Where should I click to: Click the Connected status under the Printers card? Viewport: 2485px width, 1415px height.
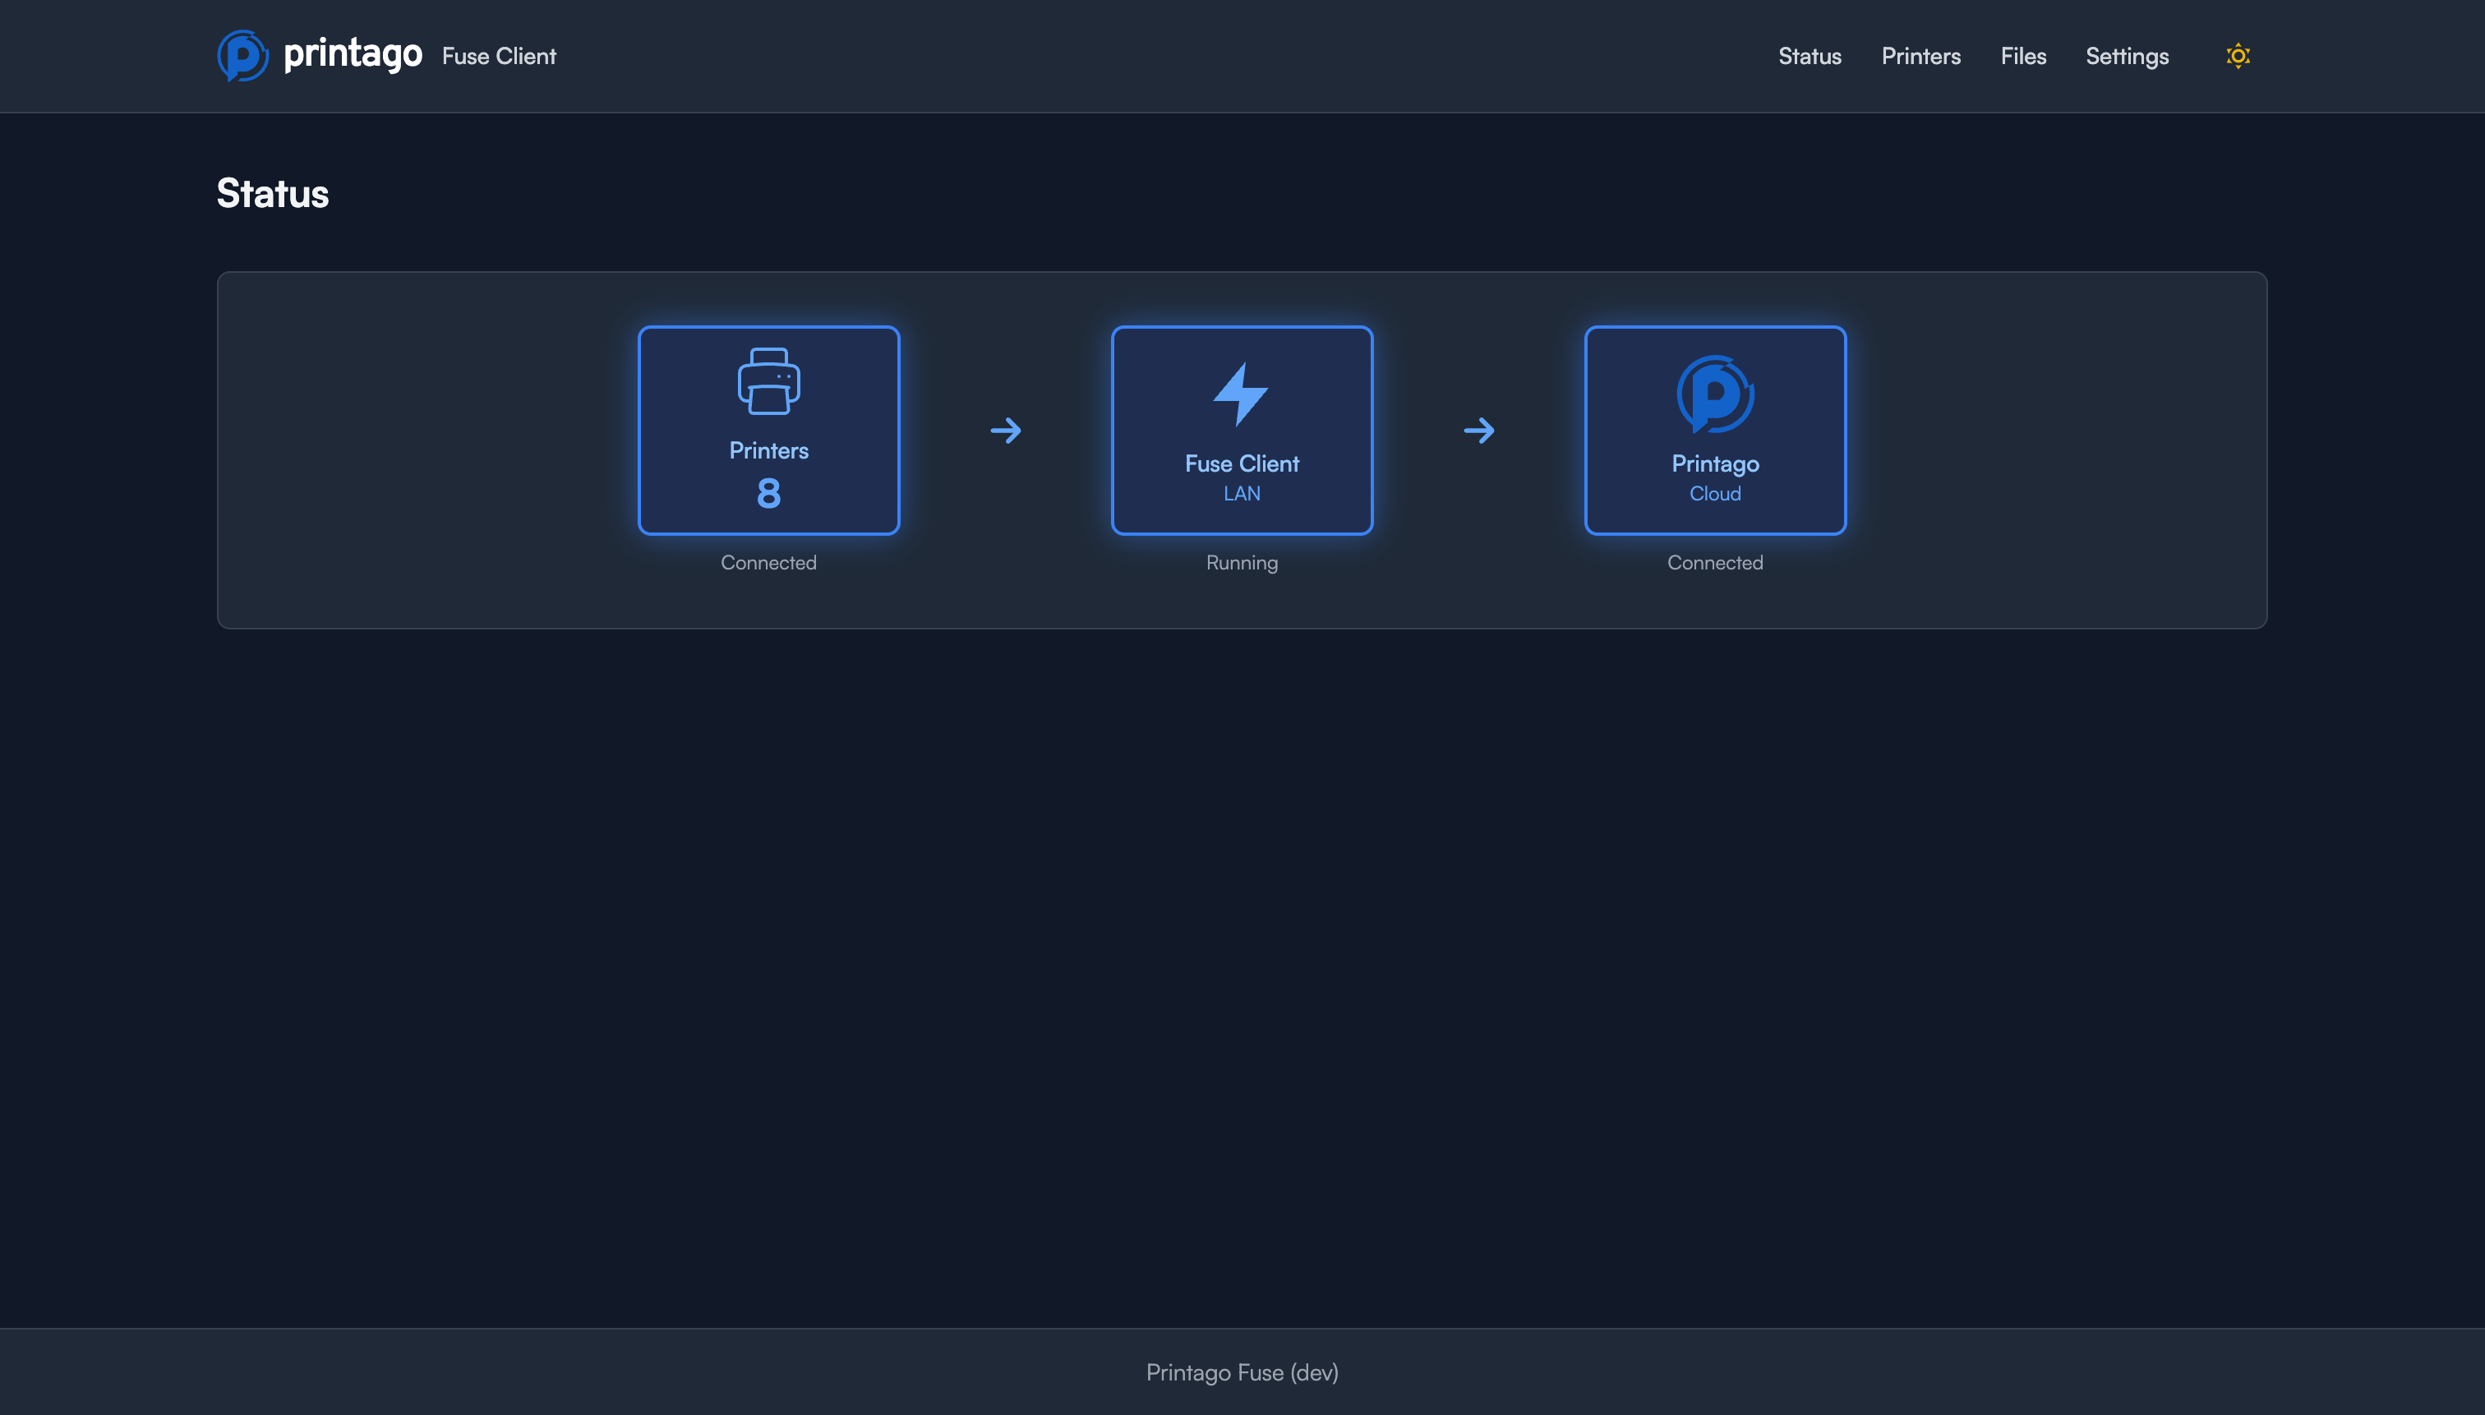pyautogui.click(x=768, y=562)
